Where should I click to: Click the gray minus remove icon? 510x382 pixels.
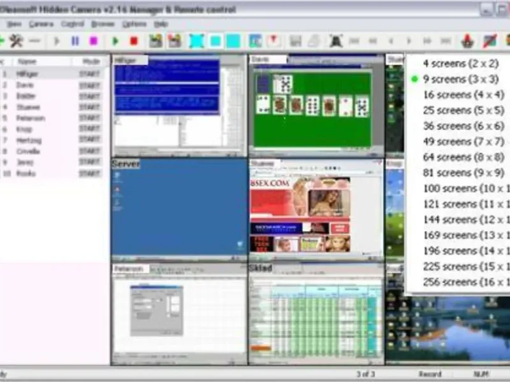(35, 41)
